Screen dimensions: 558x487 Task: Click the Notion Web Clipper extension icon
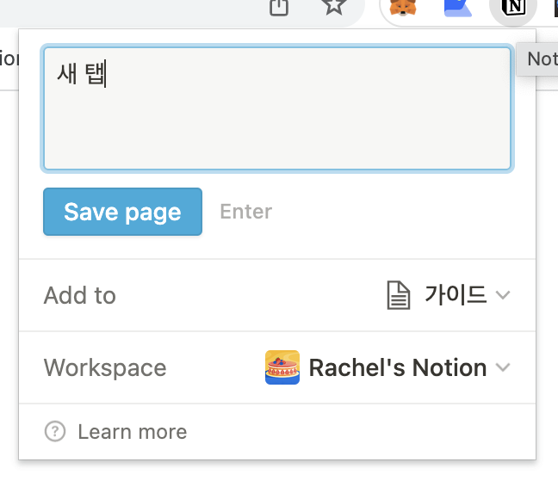pyautogui.click(x=513, y=8)
